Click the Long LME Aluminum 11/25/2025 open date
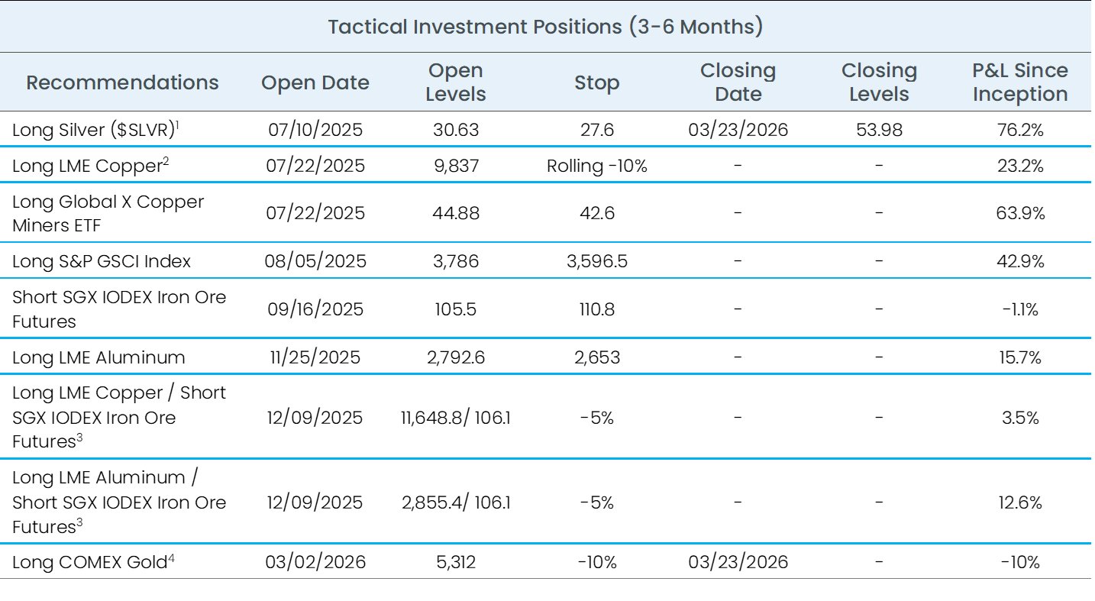 [315, 357]
